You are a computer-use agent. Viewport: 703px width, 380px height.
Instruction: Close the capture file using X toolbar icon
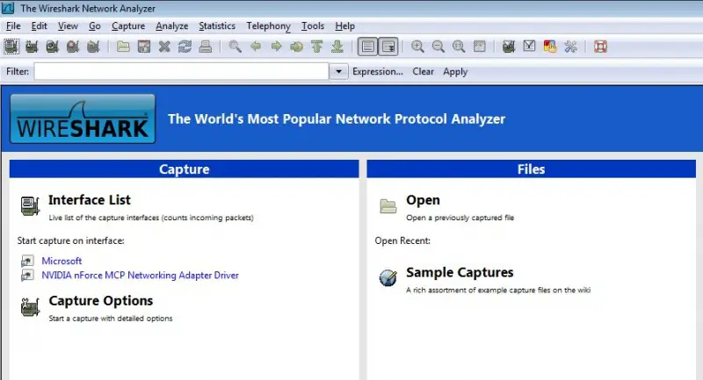coord(164,47)
